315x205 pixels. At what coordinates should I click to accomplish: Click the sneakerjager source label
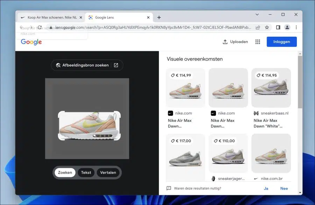point(231,179)
